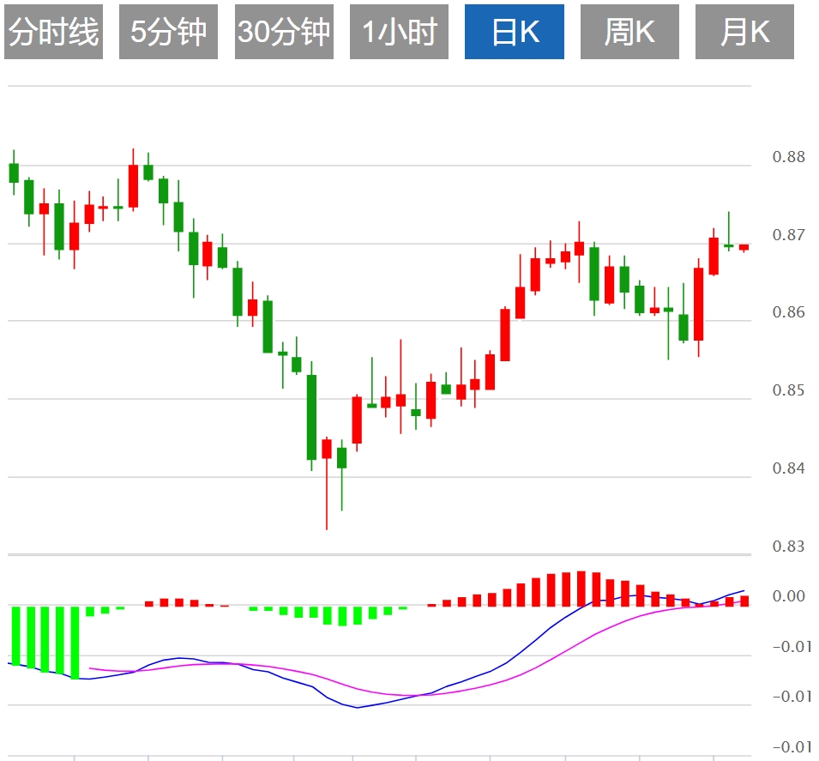Open the 月K monthly chart

coord(744,32)
